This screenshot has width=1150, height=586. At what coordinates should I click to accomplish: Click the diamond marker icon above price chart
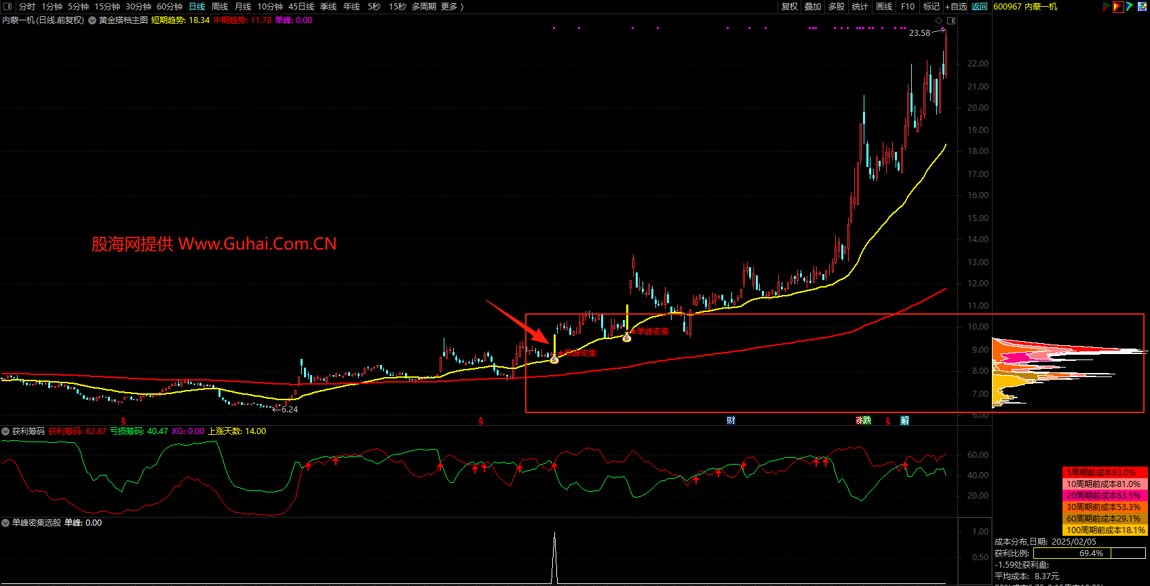tap(939, 20)
